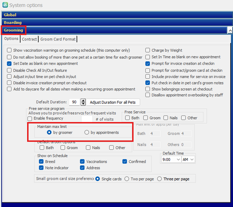Select the by groomer radio button
Screen dimensions: 233x207
coord(49,132)
